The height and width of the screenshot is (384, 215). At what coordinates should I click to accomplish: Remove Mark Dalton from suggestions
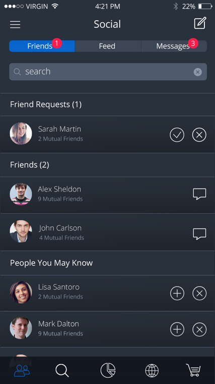click(x=199, y=329)
